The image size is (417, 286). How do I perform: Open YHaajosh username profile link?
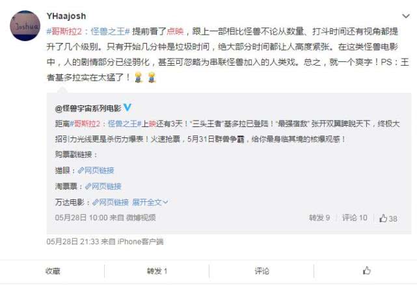(x=66, y=16)
